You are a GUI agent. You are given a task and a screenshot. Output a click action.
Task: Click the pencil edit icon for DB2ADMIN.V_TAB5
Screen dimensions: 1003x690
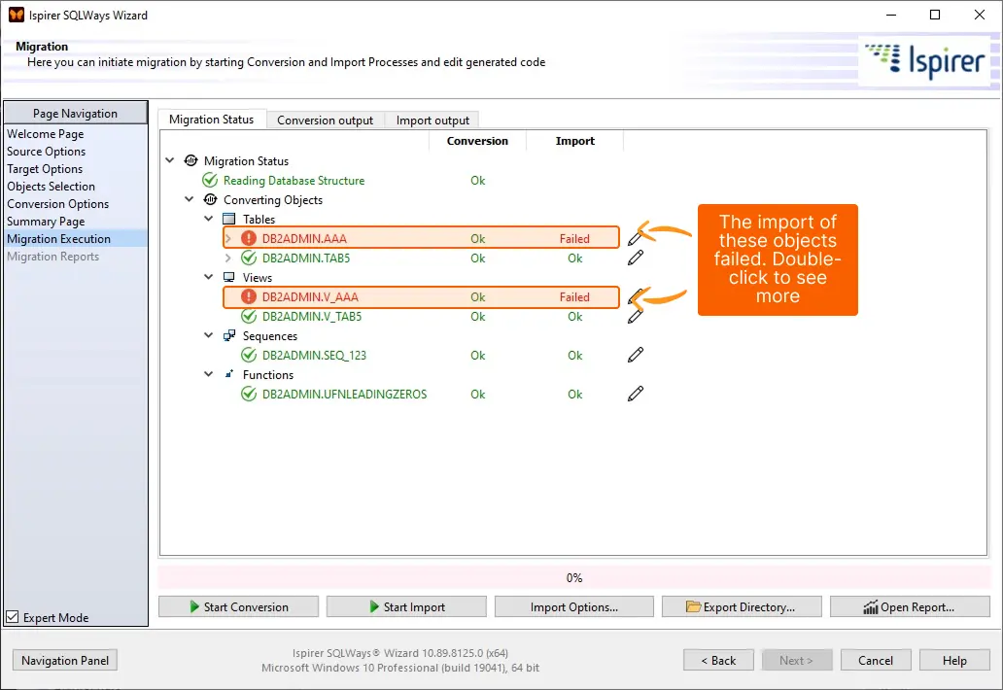coord(636,316)
